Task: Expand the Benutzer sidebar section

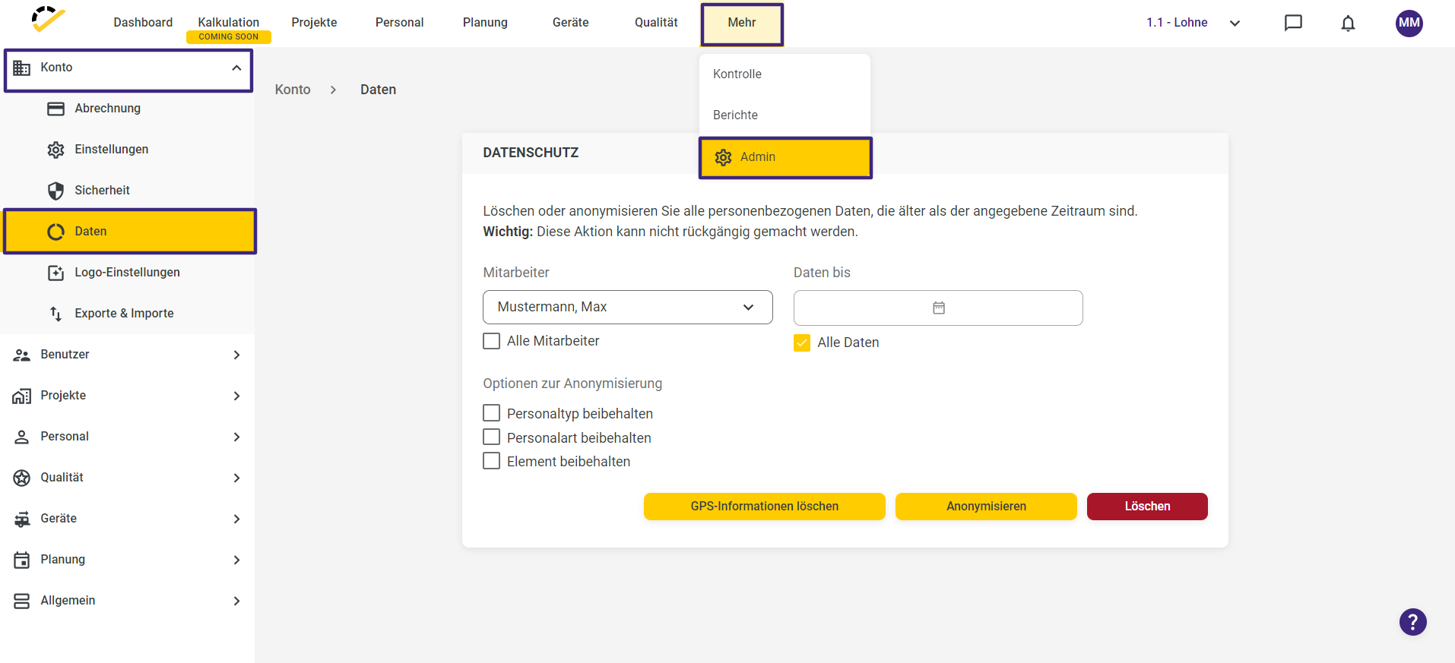Action: click(x=236, y=355)
